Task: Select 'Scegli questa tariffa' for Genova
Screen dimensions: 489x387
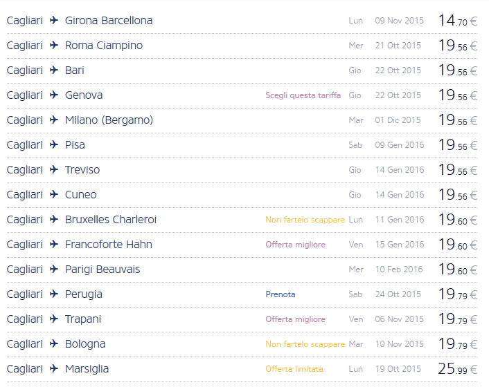Action: pos(303,95)
